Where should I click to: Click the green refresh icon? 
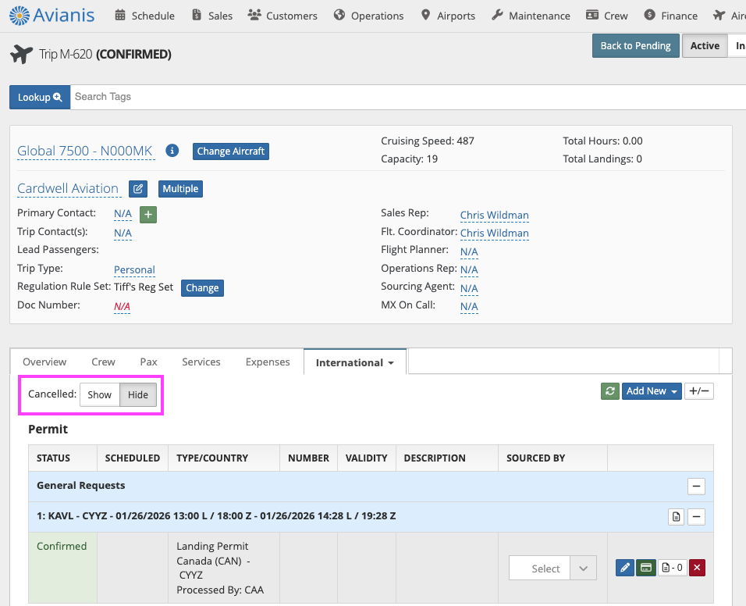point(609,391)
